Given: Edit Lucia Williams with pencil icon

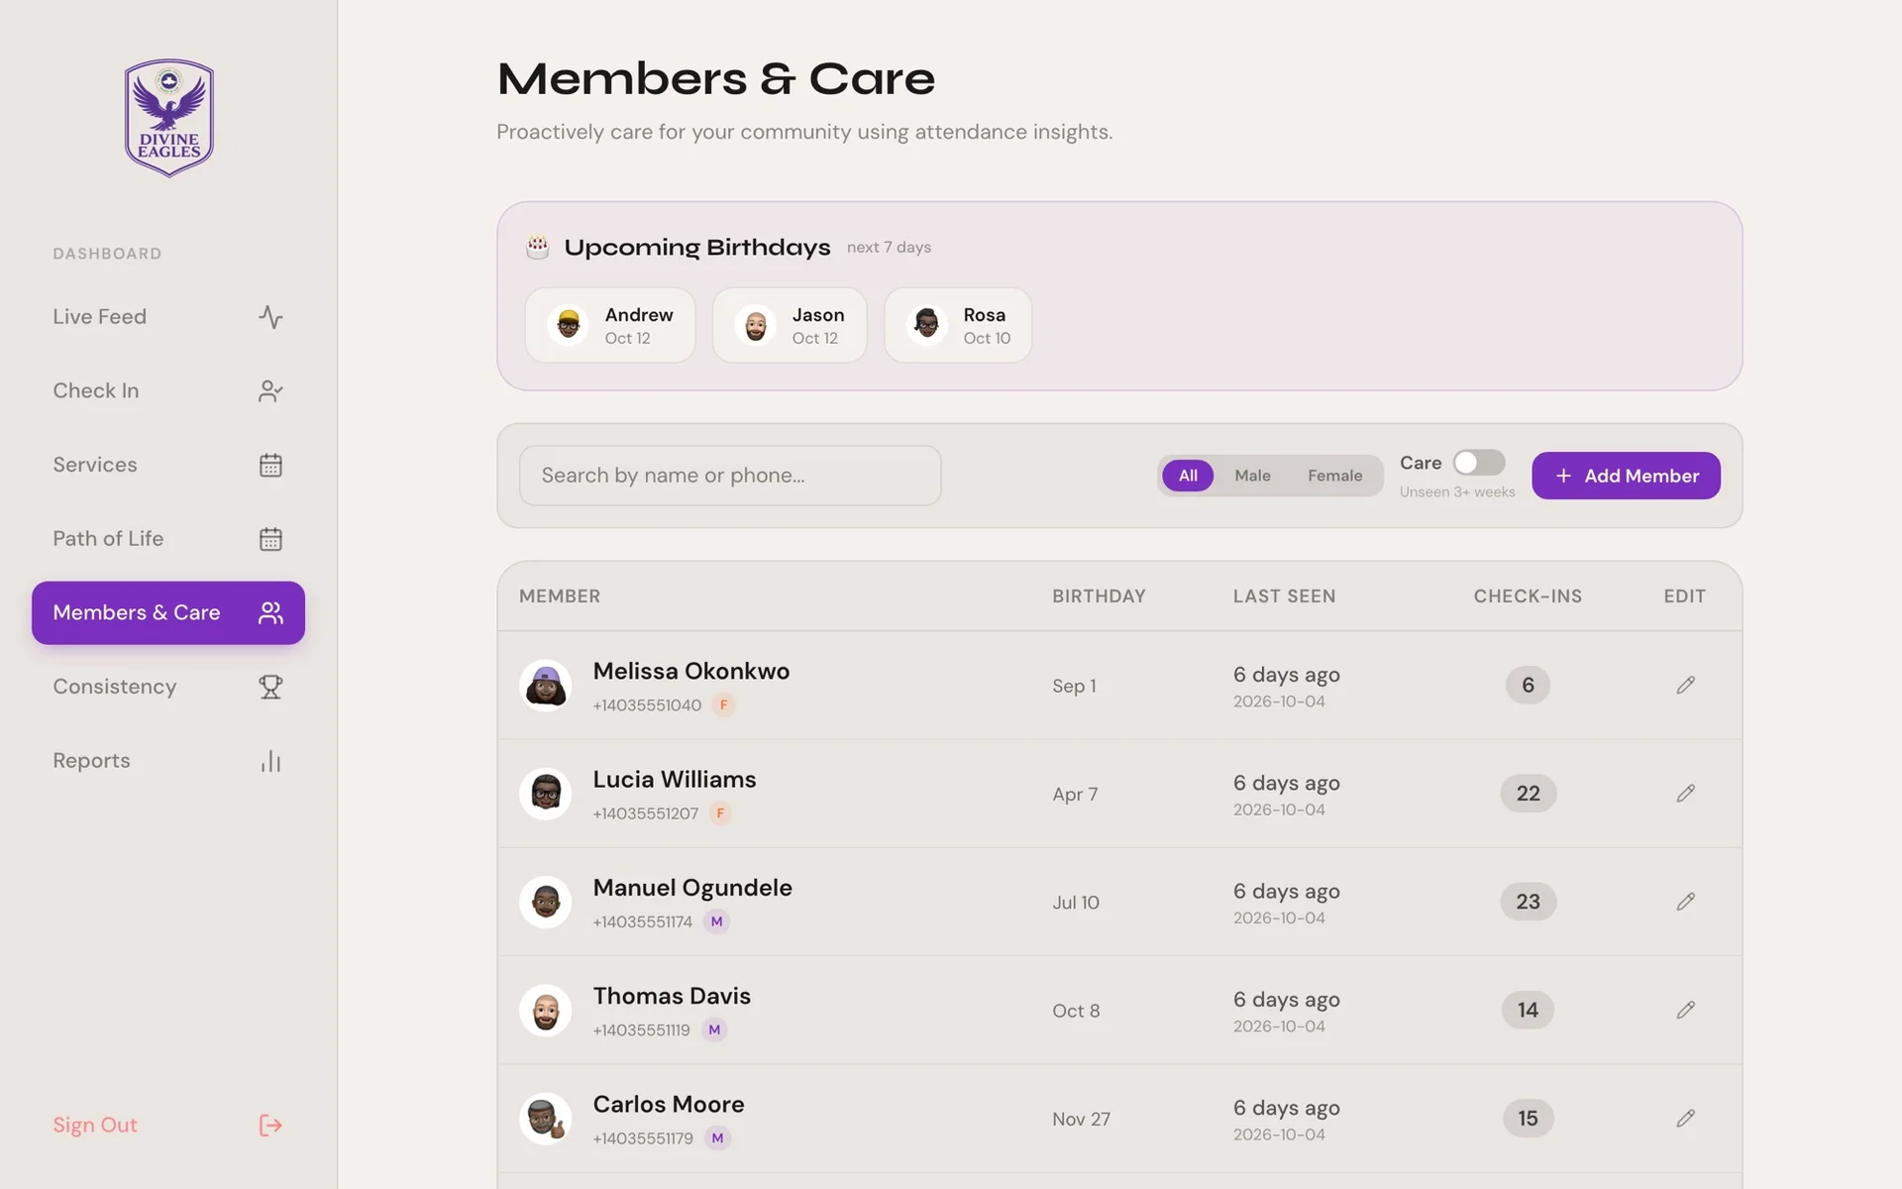Looking at the screenshot, I should coord(1685,793).
